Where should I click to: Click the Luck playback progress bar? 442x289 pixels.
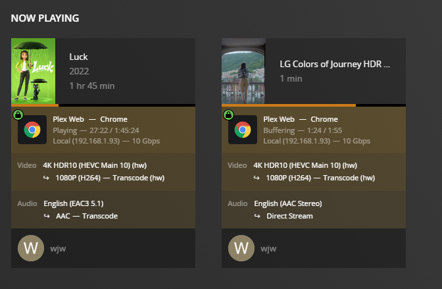pos(103,105)
